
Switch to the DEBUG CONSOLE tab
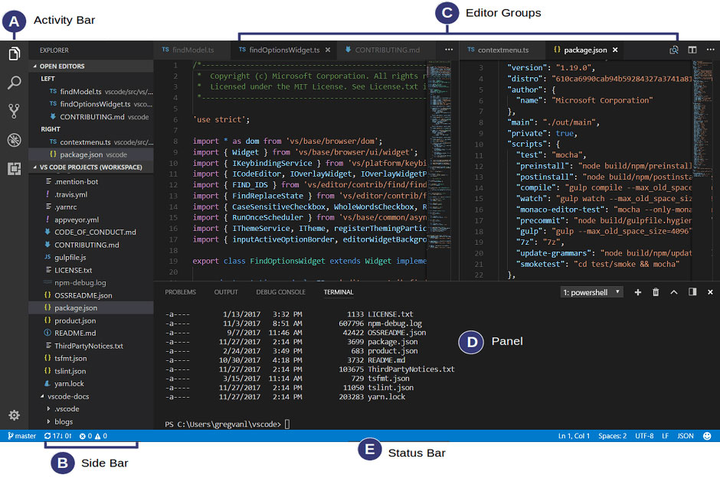coord(281,291)
